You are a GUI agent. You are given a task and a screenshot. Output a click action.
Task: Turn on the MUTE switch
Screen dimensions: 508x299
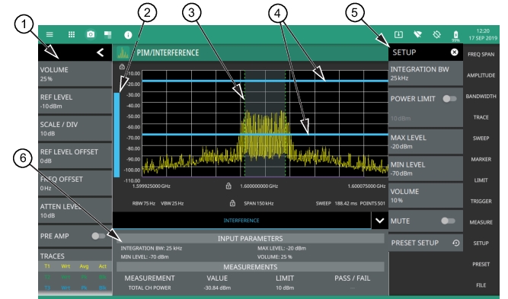point(448,221)
